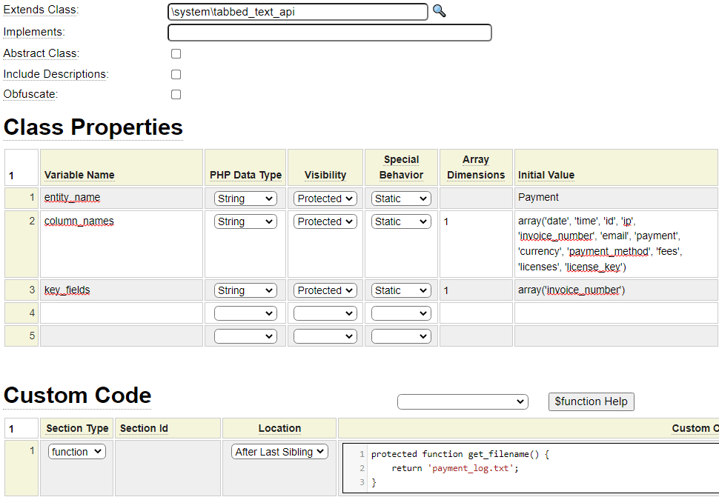Open the After Last Sibling location dropdown

279,452
